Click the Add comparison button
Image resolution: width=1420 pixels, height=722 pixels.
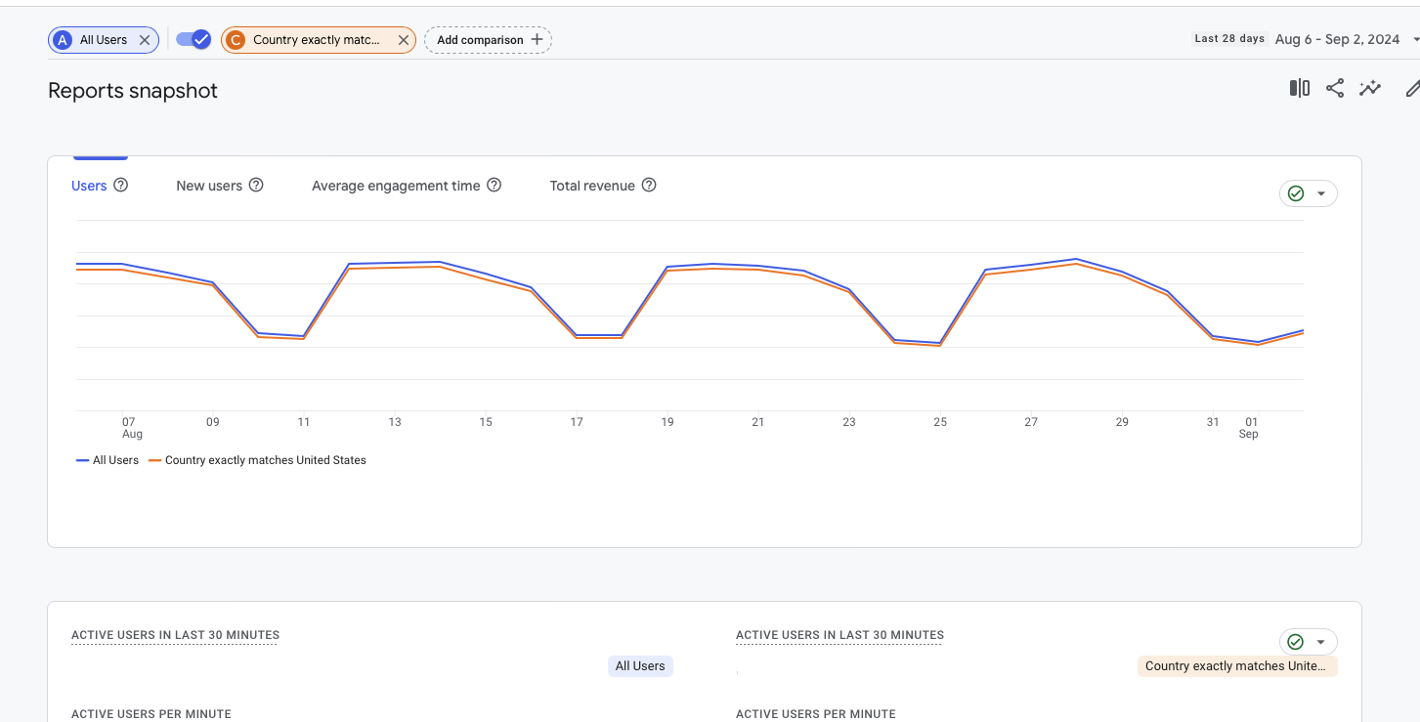[x=488, y=40]
